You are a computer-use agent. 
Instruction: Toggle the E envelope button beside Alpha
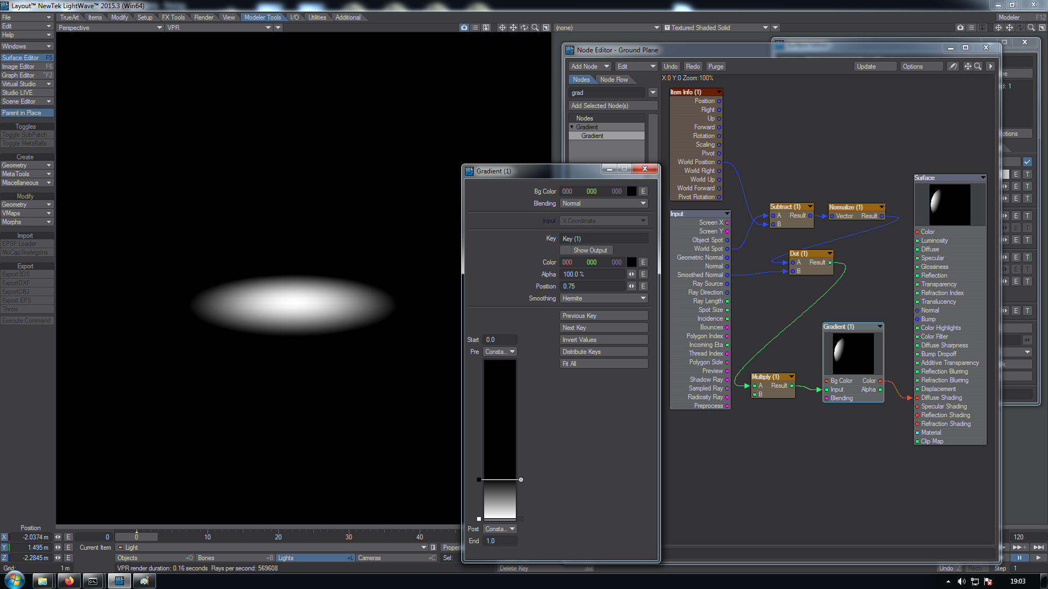(643, 274)
